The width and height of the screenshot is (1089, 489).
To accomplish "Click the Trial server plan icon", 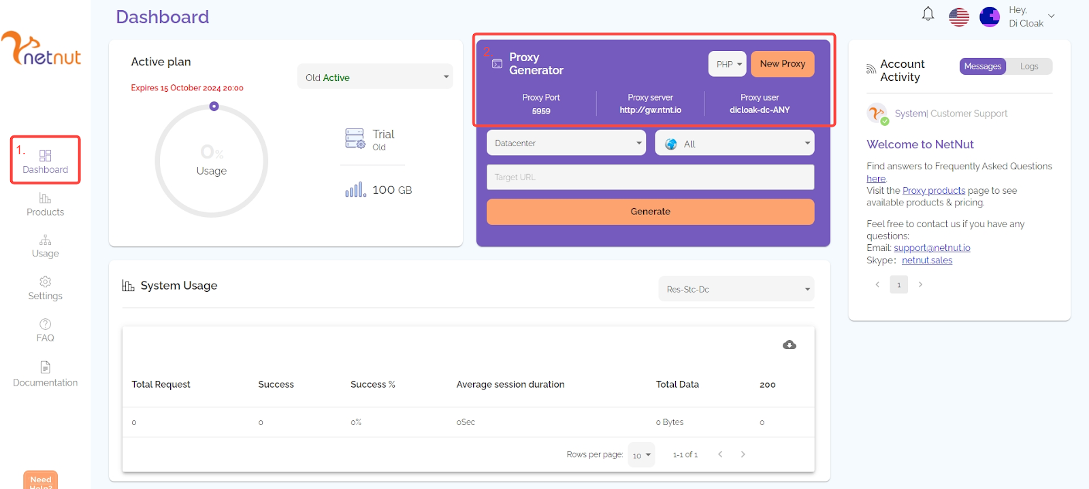I will click(355, 139).
